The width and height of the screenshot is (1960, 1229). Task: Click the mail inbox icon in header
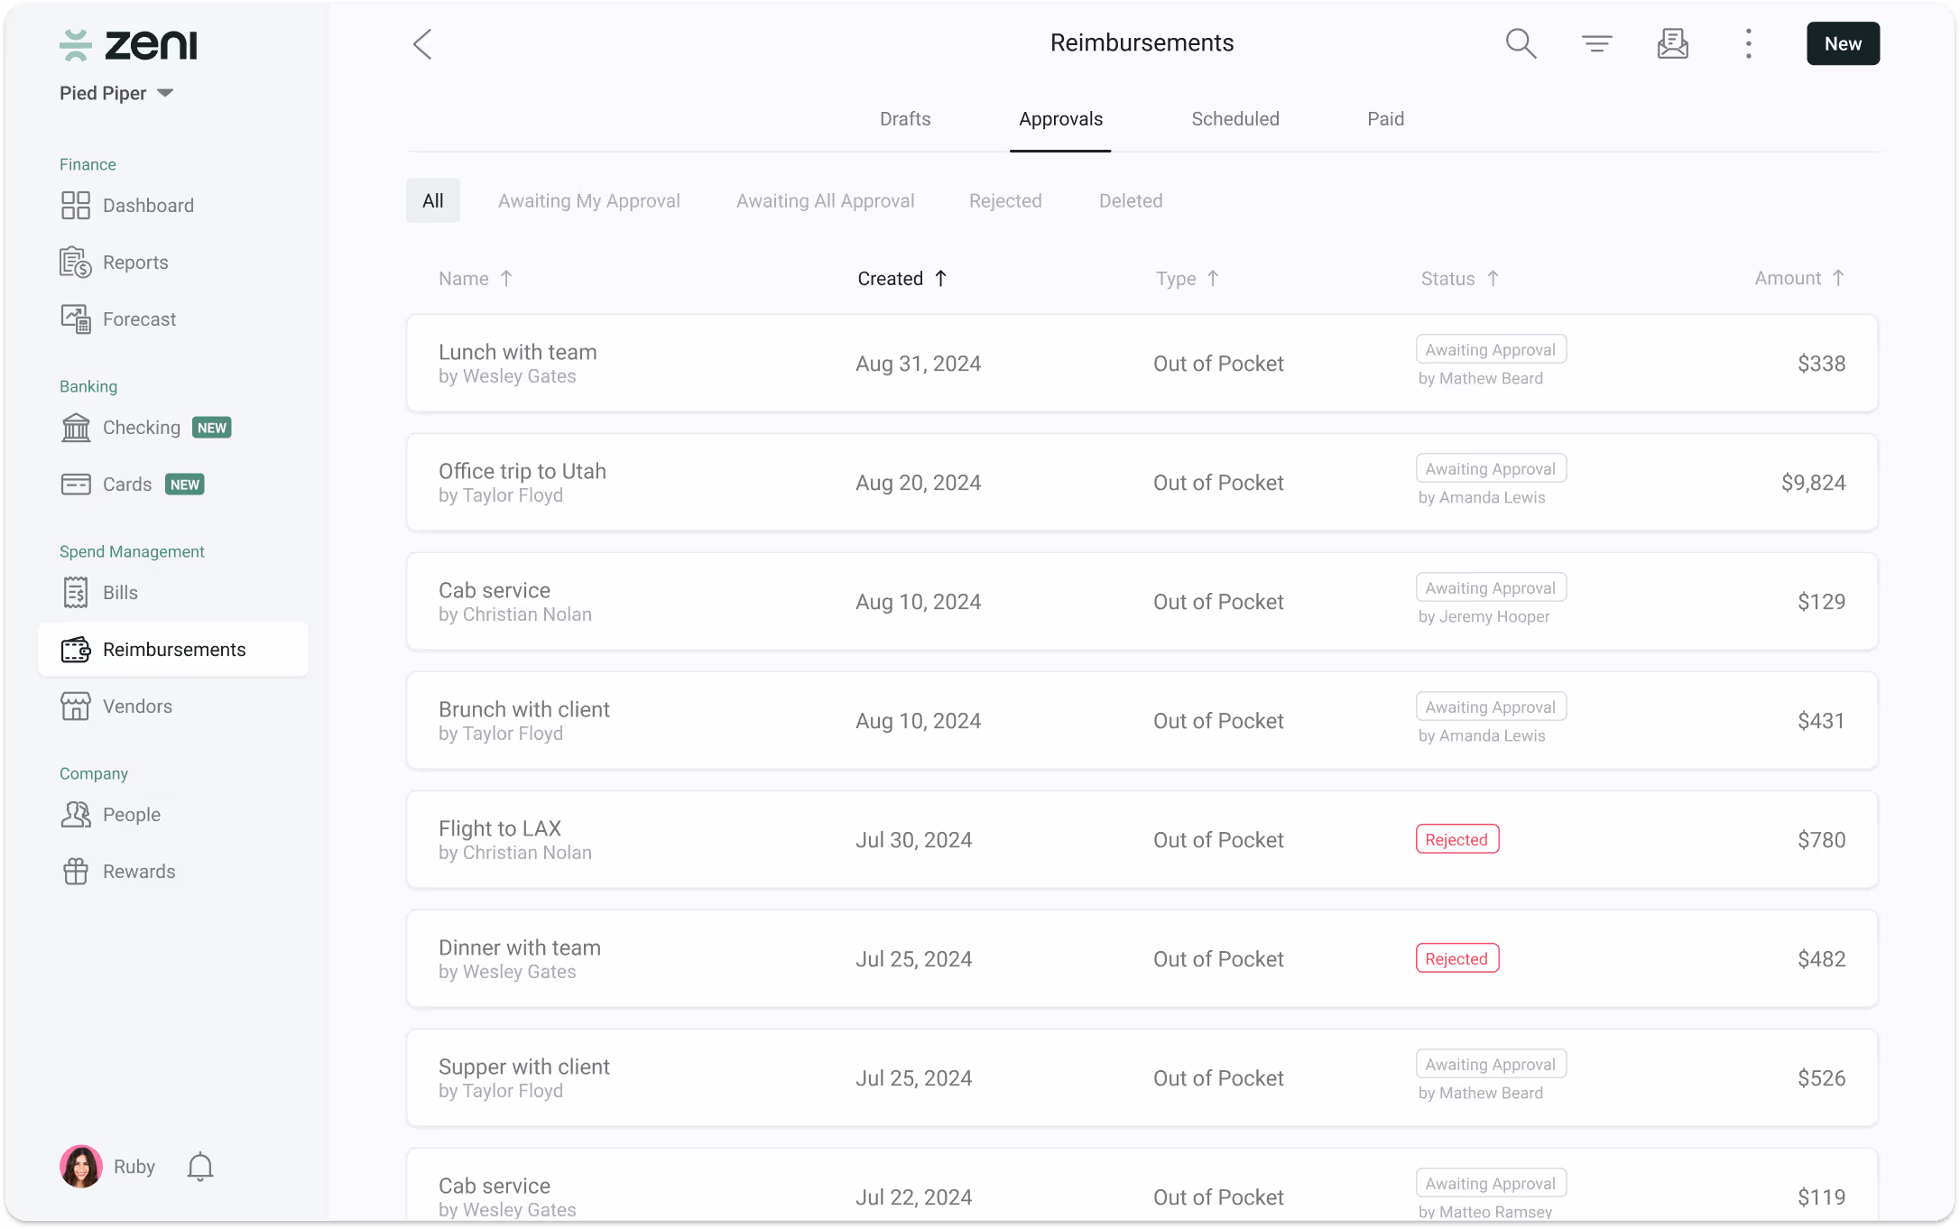(x=1672, y=43)
